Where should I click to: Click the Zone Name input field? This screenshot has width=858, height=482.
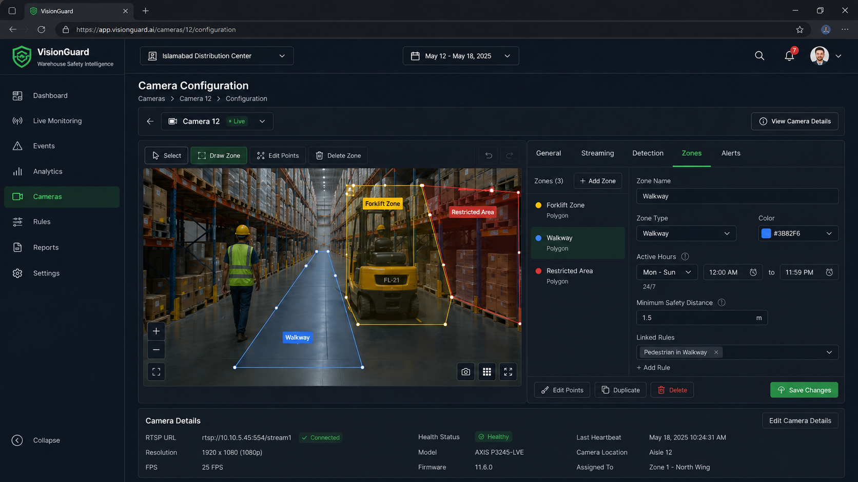coord(737,196)
